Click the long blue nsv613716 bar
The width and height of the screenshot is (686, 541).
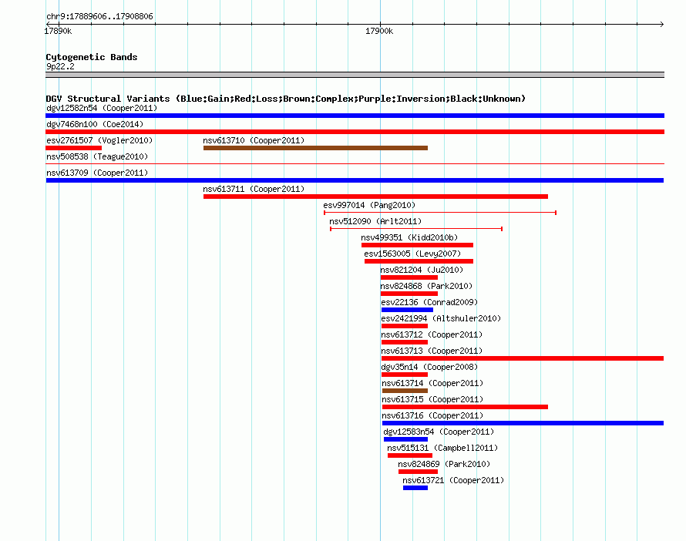tap(523, 423)
